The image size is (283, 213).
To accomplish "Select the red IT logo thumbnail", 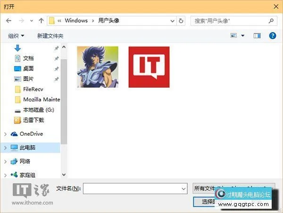I will (149, 67).
